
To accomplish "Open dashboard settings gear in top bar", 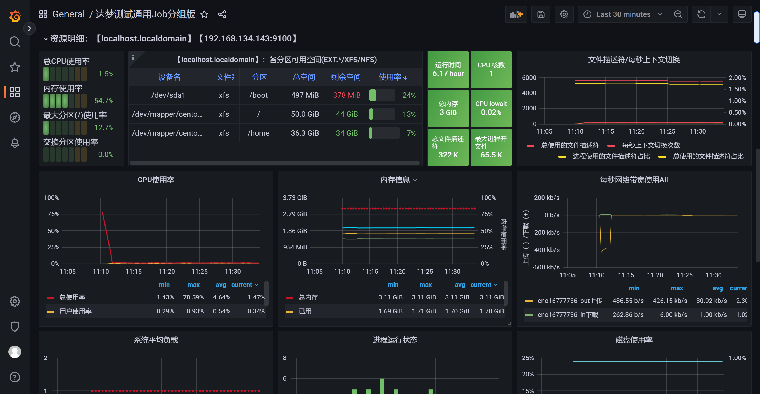I will pyautogui.click(x=564, y=14).
